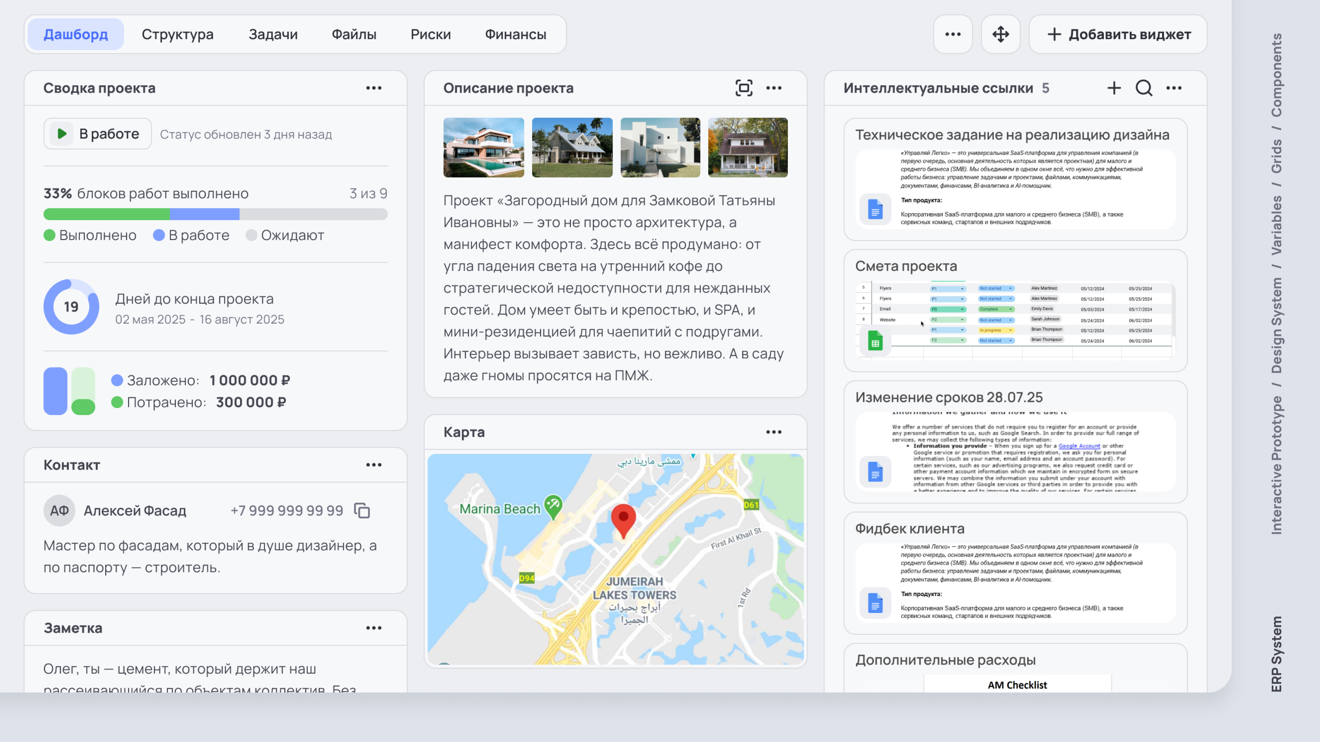Screen dimensions: 1320x742
Task: Toggle the Выполнено legend indicator
Action: point(49,235)
